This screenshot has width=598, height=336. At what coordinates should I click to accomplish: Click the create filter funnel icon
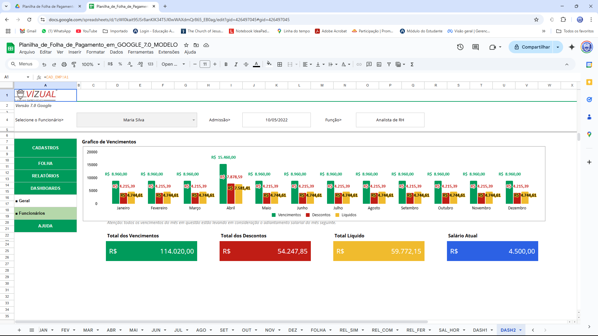[x=389, y=64]
